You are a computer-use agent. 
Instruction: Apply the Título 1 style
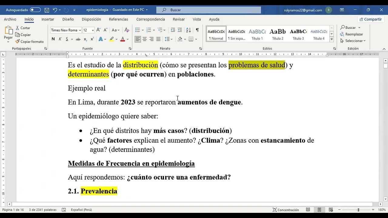coord(257,34)
